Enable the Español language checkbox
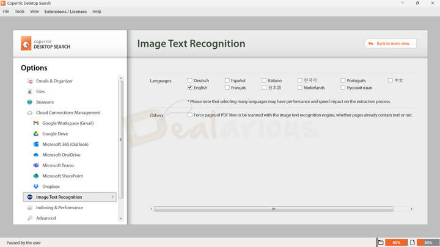The height and width of the screenshot is (247, 440). coord(227,81)
